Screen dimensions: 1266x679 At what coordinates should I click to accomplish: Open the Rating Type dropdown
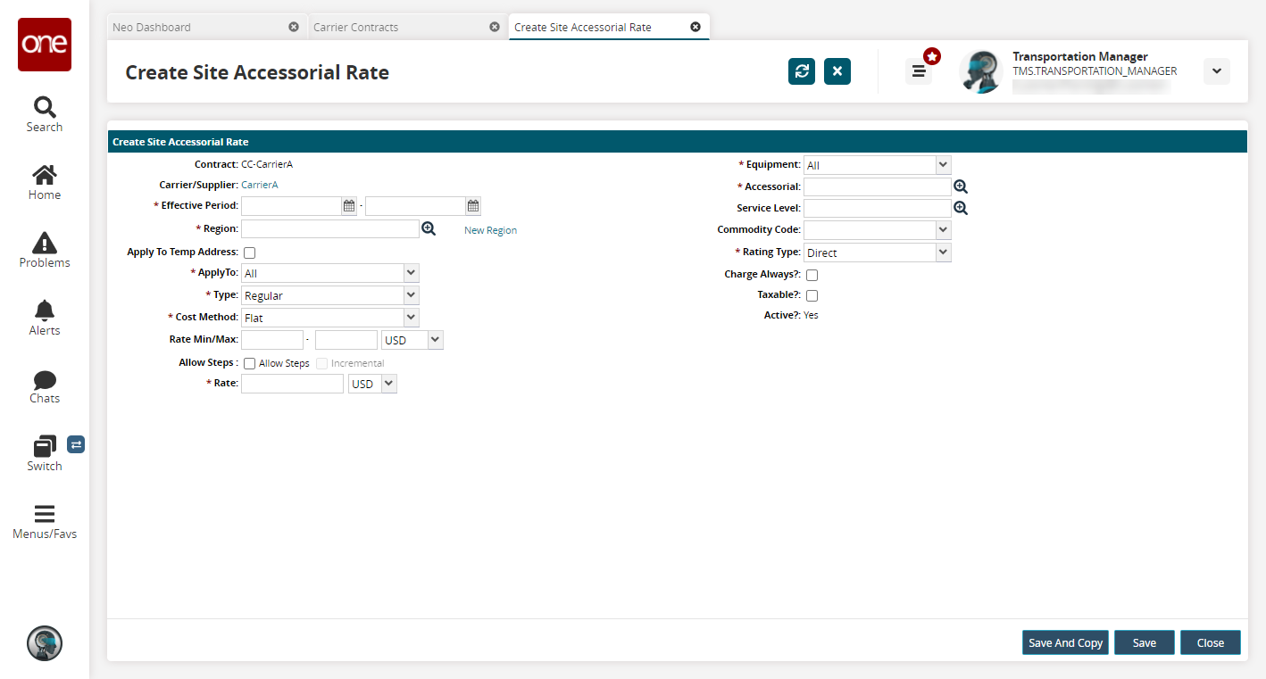[x=943, y=253]
